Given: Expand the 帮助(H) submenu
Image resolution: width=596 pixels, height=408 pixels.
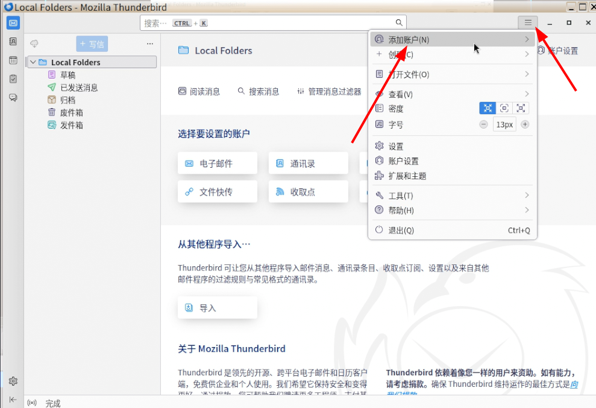Looking at the screenshot, I should point(453,210).
